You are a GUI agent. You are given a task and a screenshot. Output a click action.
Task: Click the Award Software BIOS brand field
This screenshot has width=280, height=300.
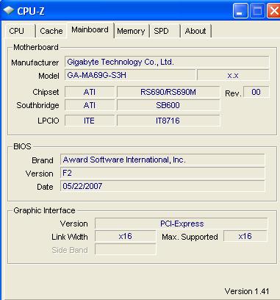point(162,160)
